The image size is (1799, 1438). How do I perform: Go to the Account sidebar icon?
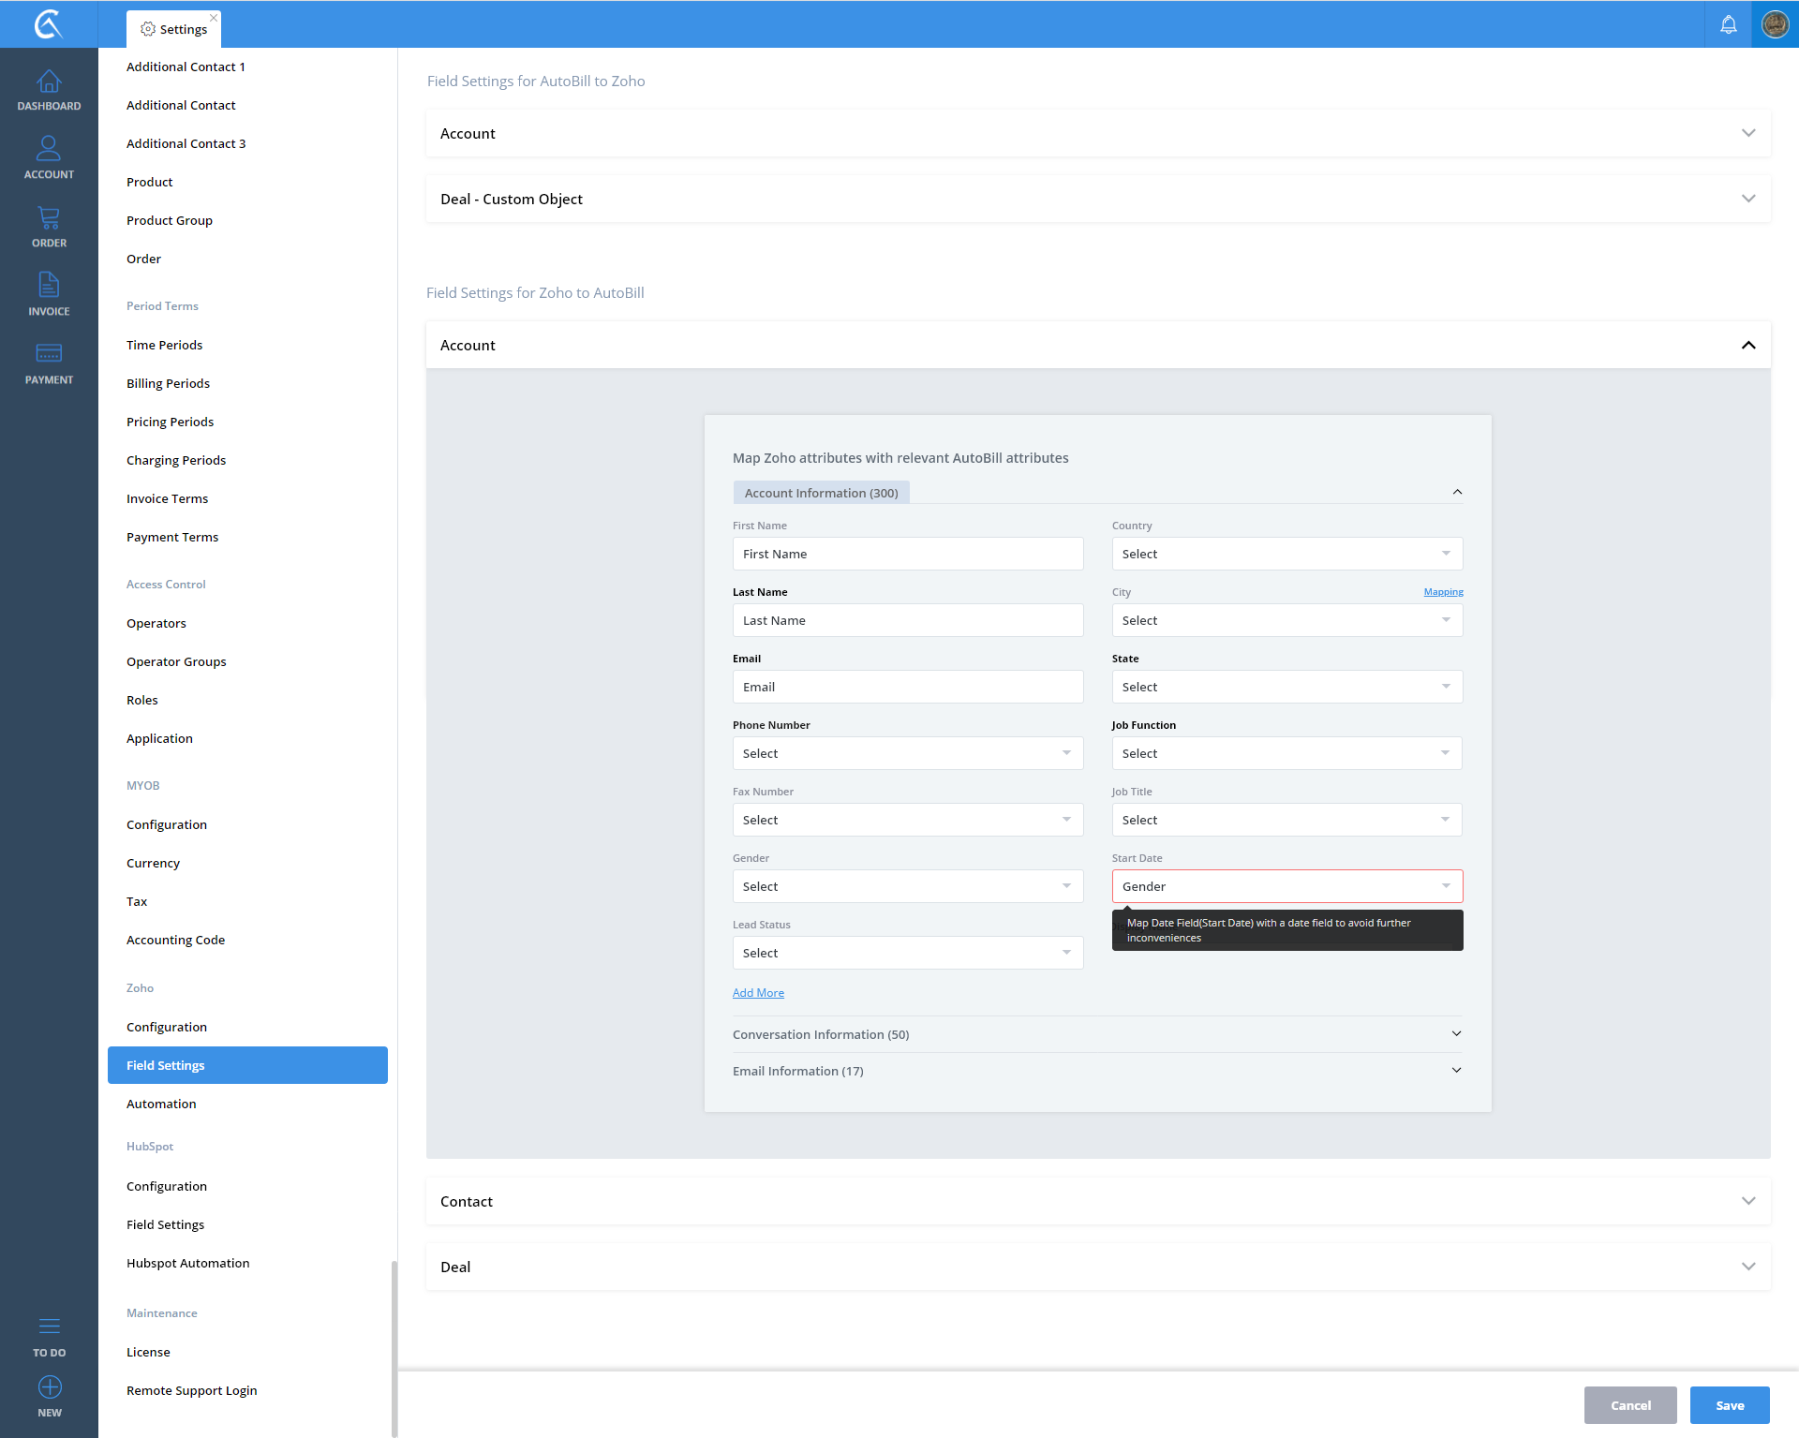[49, 157]
